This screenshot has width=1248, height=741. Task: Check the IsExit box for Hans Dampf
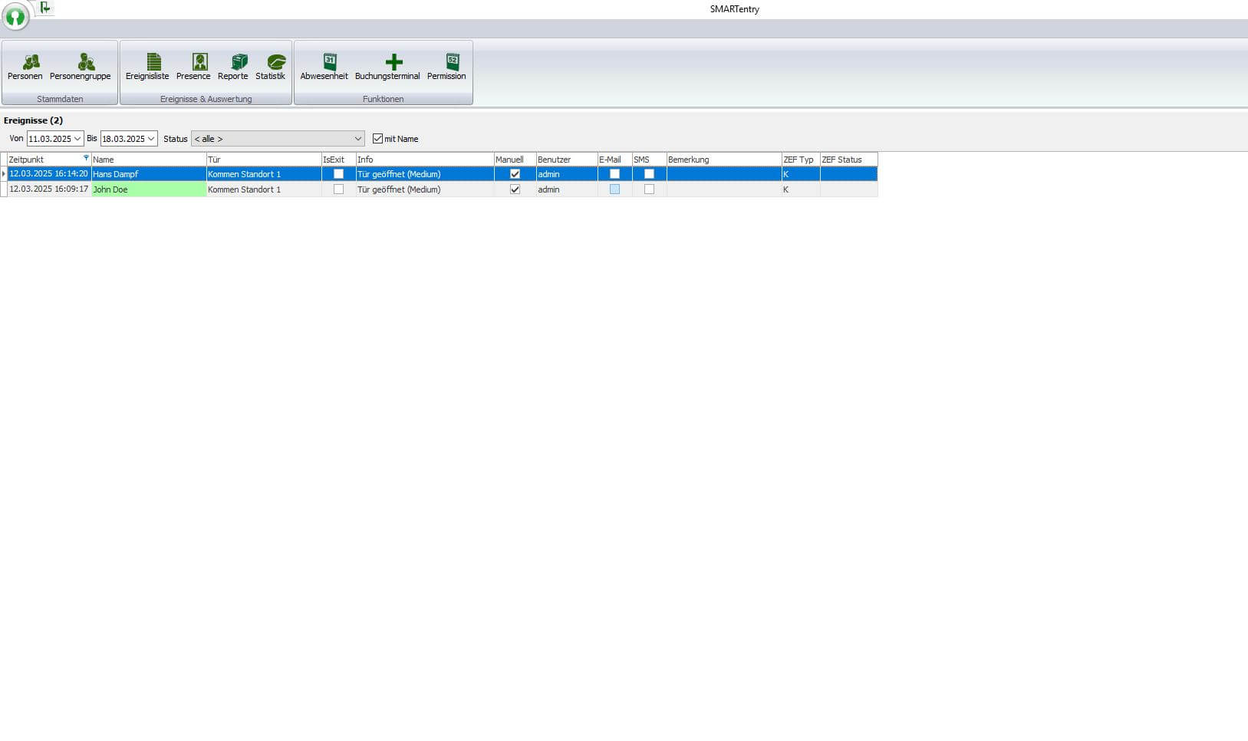[338, 174]
